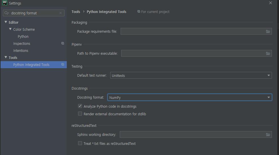Click the For current project label
Screen dimensions: 279x155
click(x=155, y=12)
